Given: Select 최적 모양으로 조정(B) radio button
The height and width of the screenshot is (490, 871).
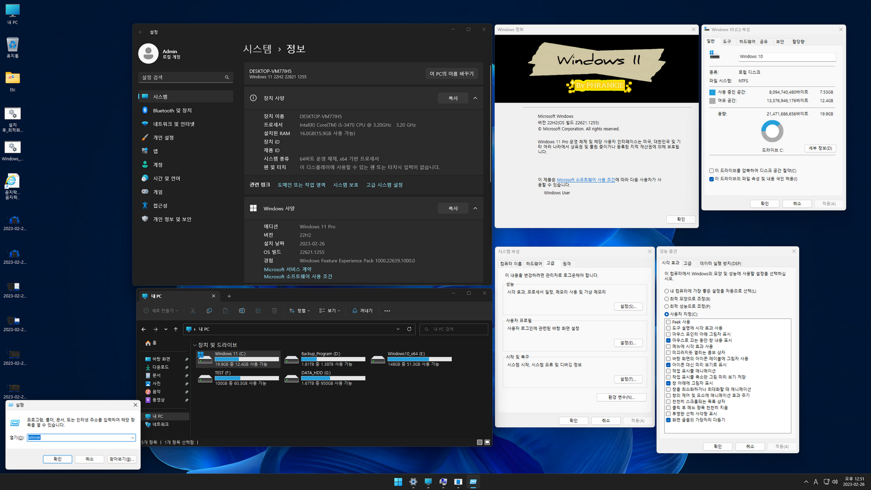Looking at the screenshot, I should [x=667, y=299].
